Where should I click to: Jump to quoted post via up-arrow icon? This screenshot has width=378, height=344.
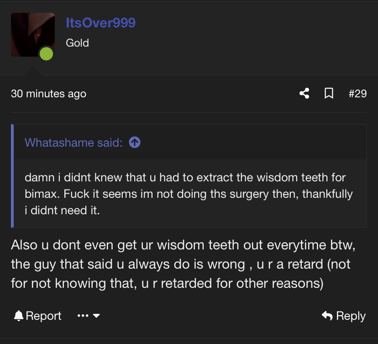click(x=135, y=143)
